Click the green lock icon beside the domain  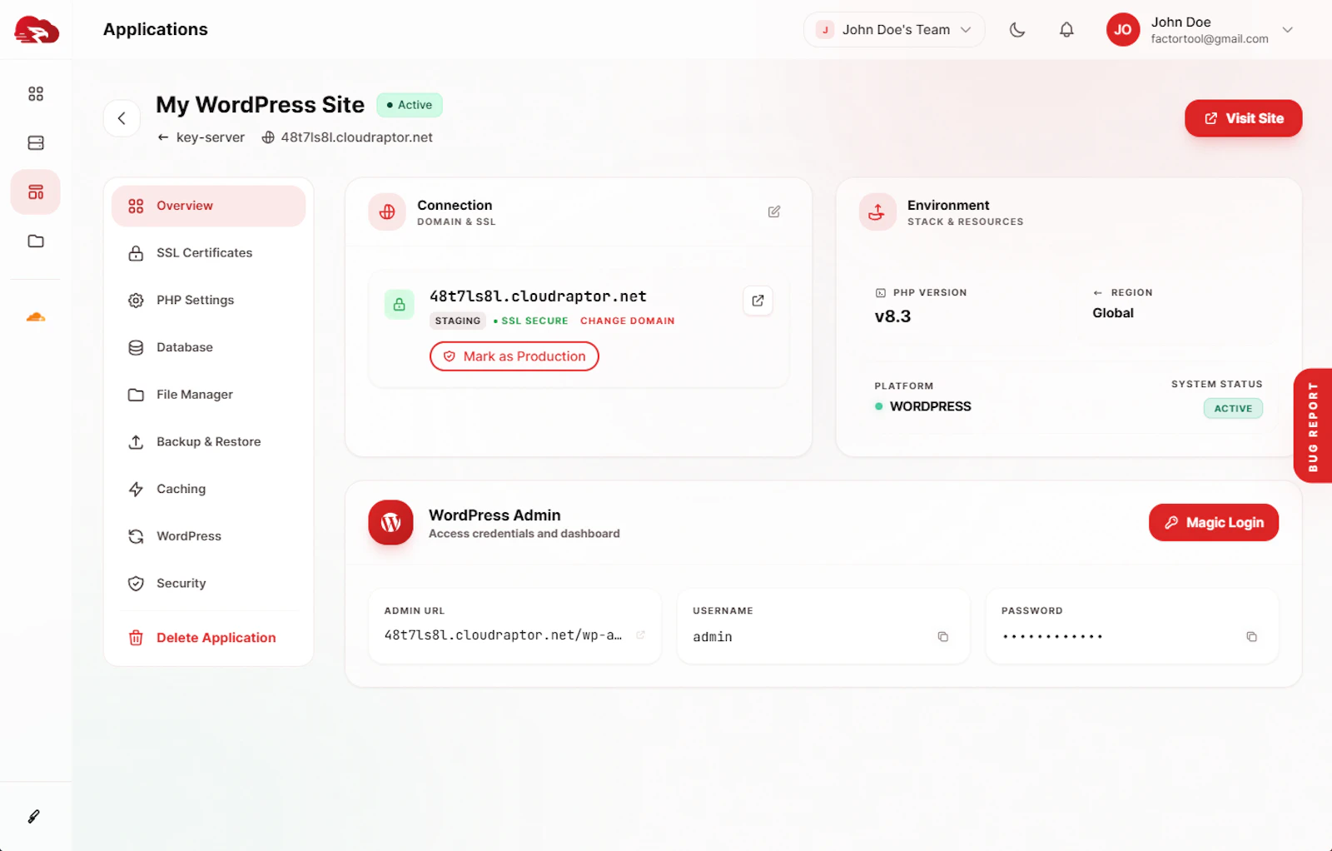pos(400,304)
